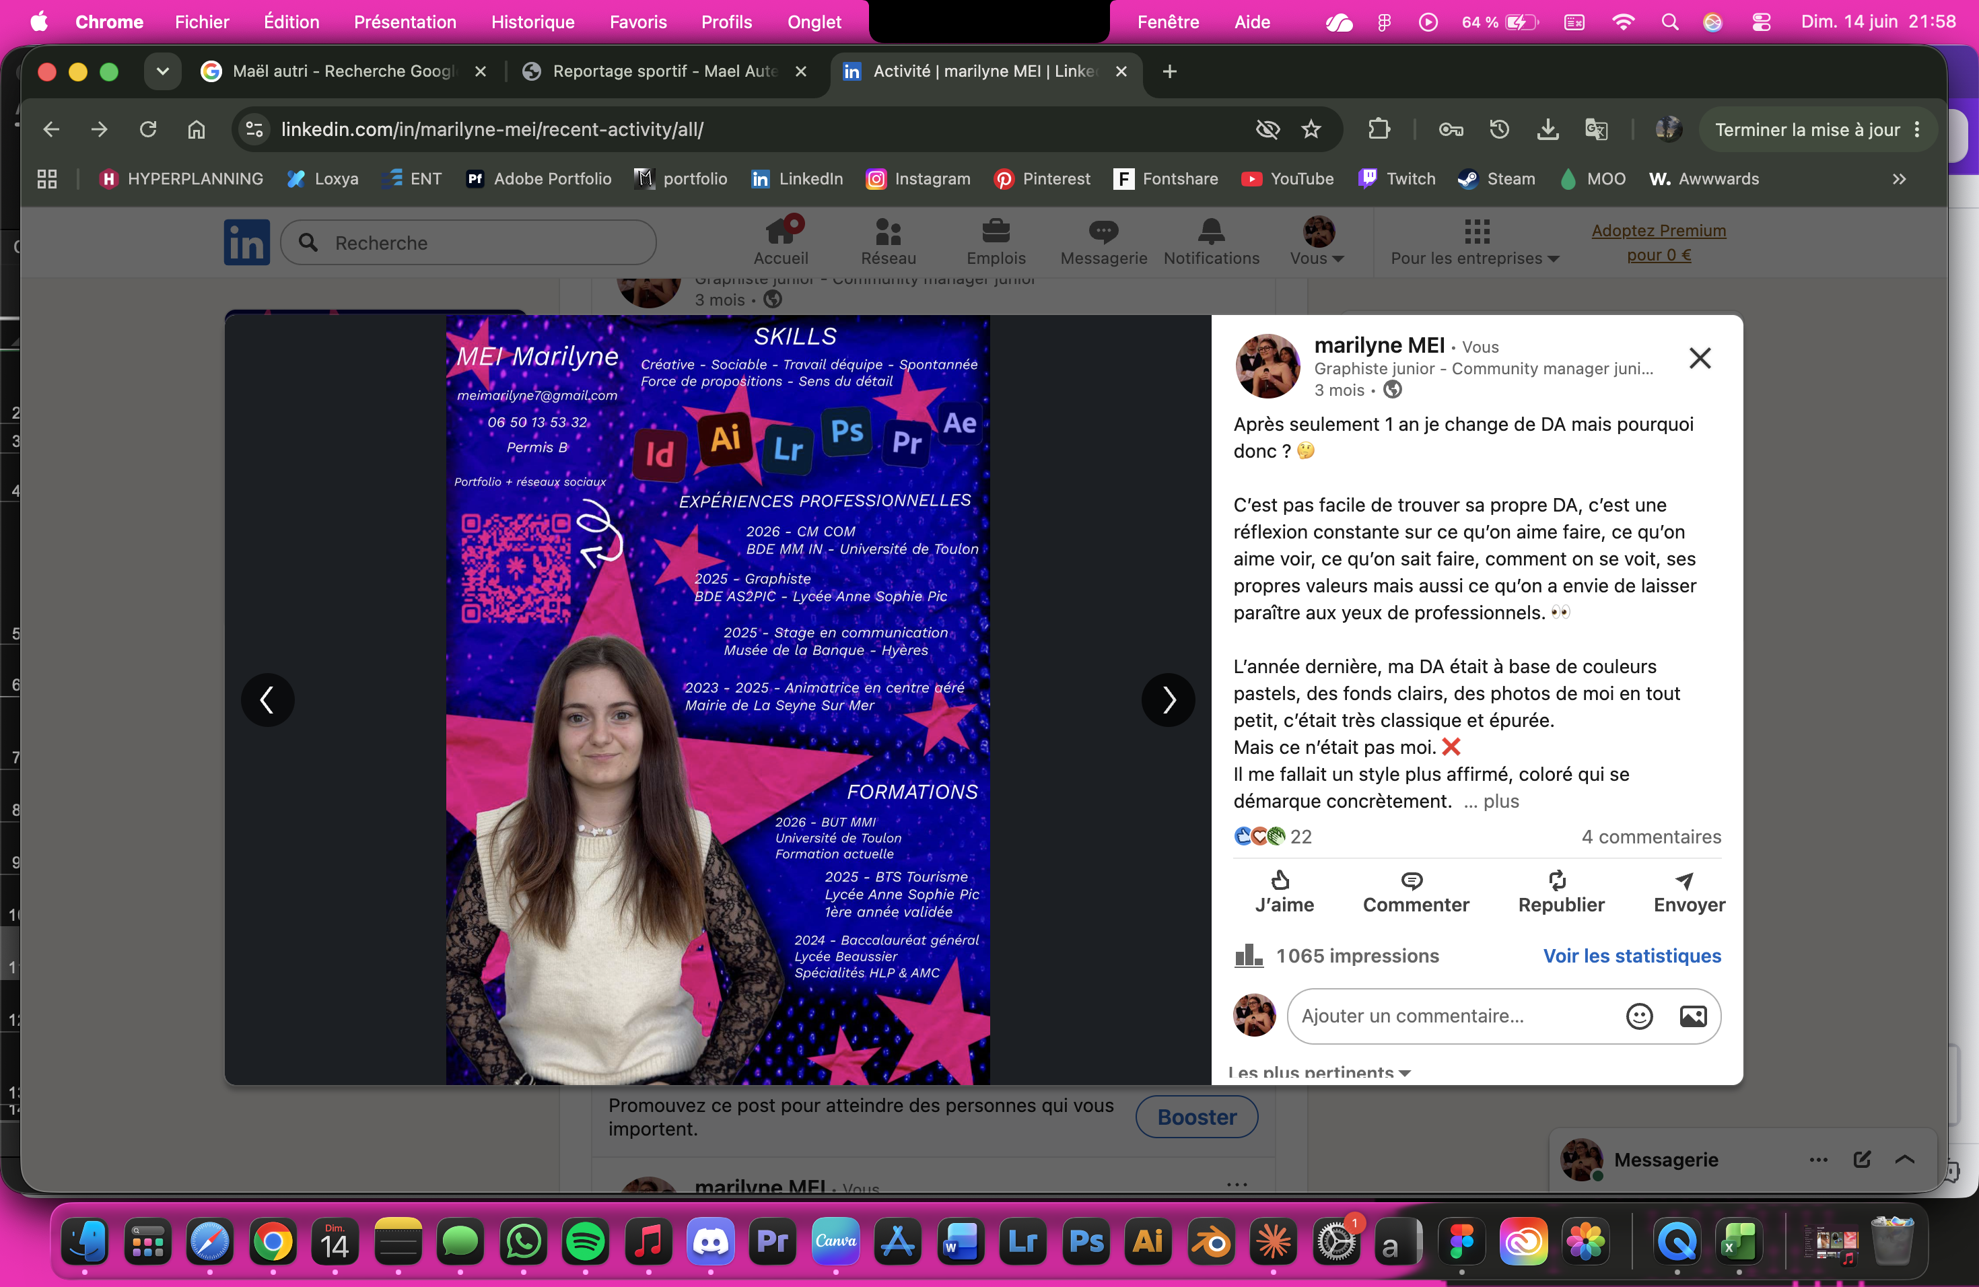Open a new Chrome tab
Screen dimensions: 1979x1287
(x=1169, y=71)
